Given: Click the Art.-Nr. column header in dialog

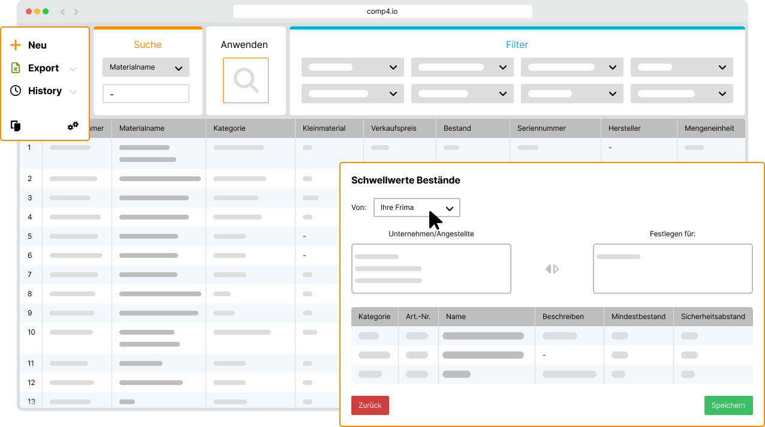Looking at the screenshot, I should (418, 317).
